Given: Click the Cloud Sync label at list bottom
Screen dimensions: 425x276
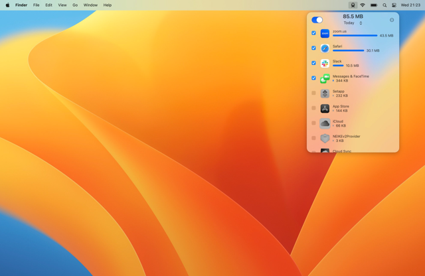Looking at the screenshot, I should (x=342, y=151).
